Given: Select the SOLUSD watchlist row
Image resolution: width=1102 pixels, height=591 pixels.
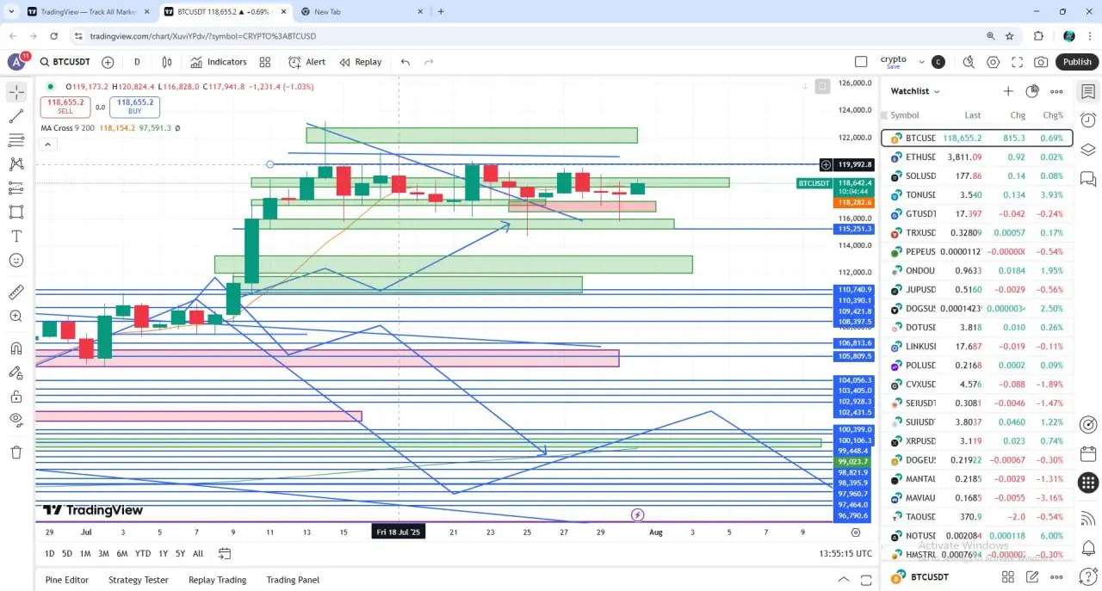Looking at the screenshot, I should click(977, 176).
